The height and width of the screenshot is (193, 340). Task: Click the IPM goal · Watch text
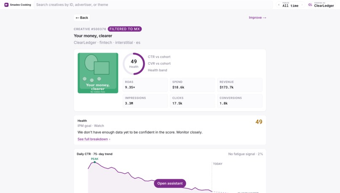pyautogui.click(x=91, y=126)
